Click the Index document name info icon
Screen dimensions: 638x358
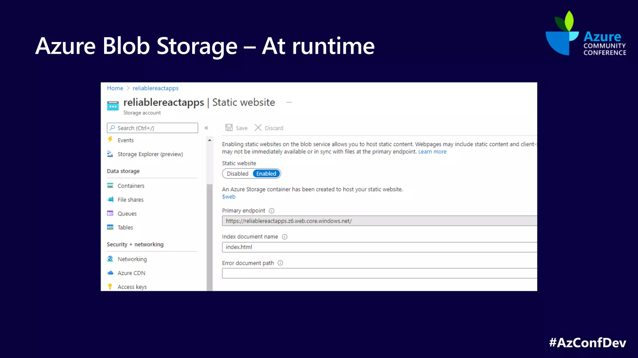pos(284,237)
